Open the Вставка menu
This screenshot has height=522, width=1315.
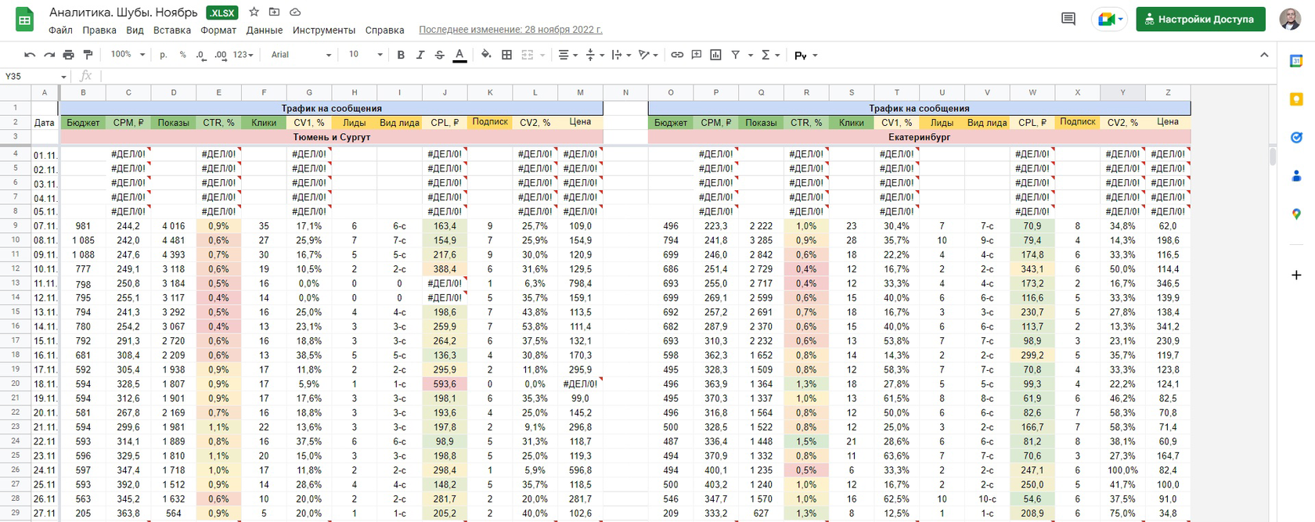(172, 30)
